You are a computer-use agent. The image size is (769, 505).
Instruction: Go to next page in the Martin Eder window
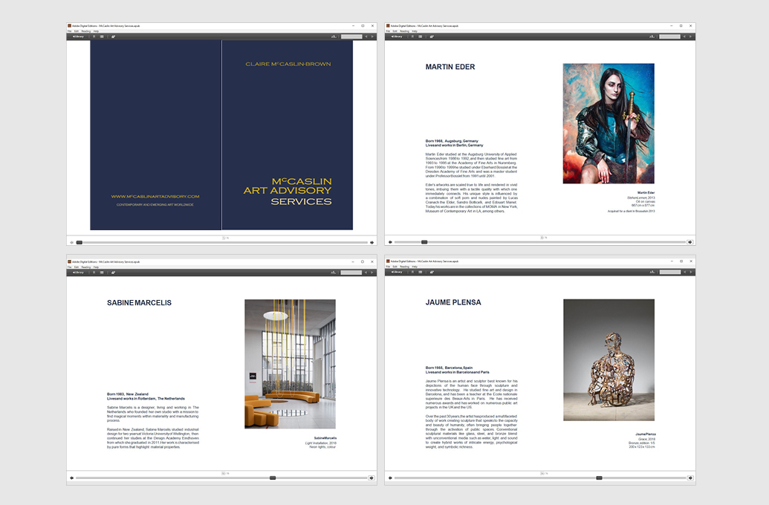pos(690,242)
